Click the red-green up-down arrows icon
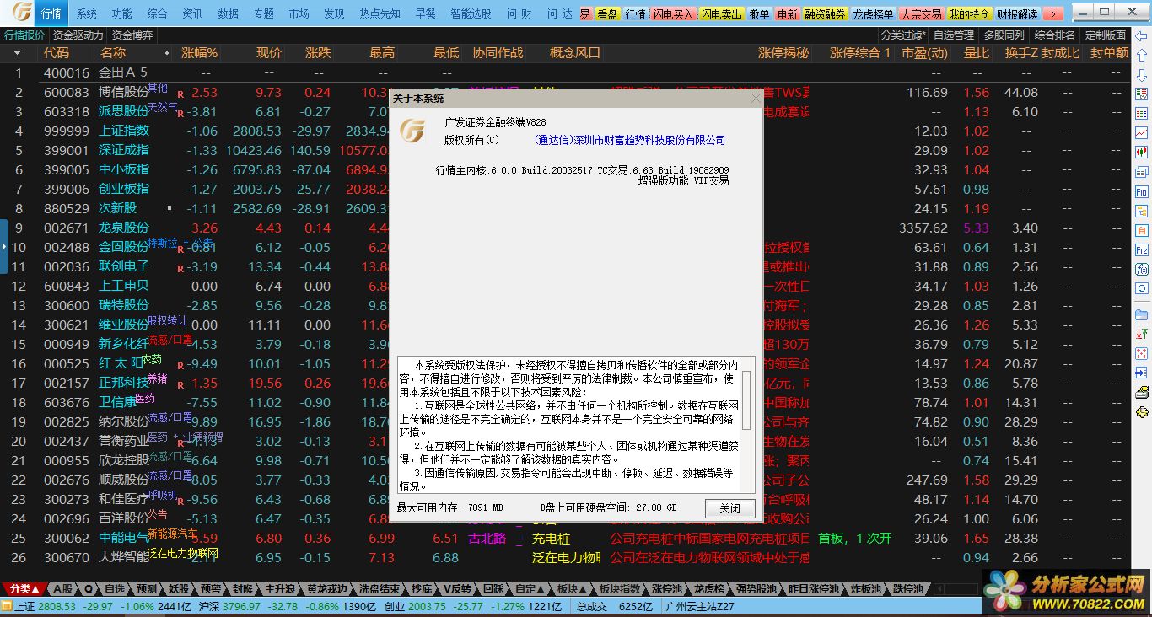Screen dimensions: 1152x617 tap(1141, 334)
